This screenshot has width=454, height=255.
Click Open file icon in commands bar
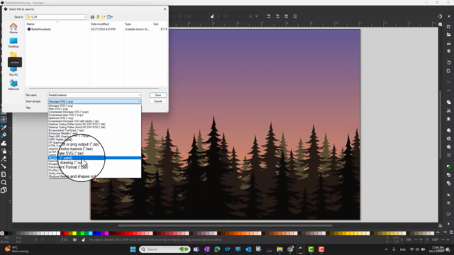coord(449,35)
